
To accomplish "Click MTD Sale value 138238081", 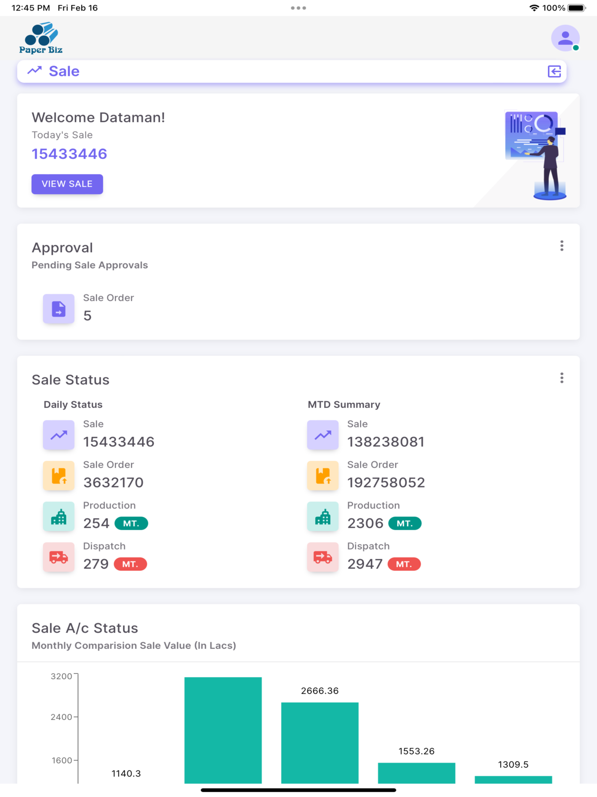I will point(386,442).
